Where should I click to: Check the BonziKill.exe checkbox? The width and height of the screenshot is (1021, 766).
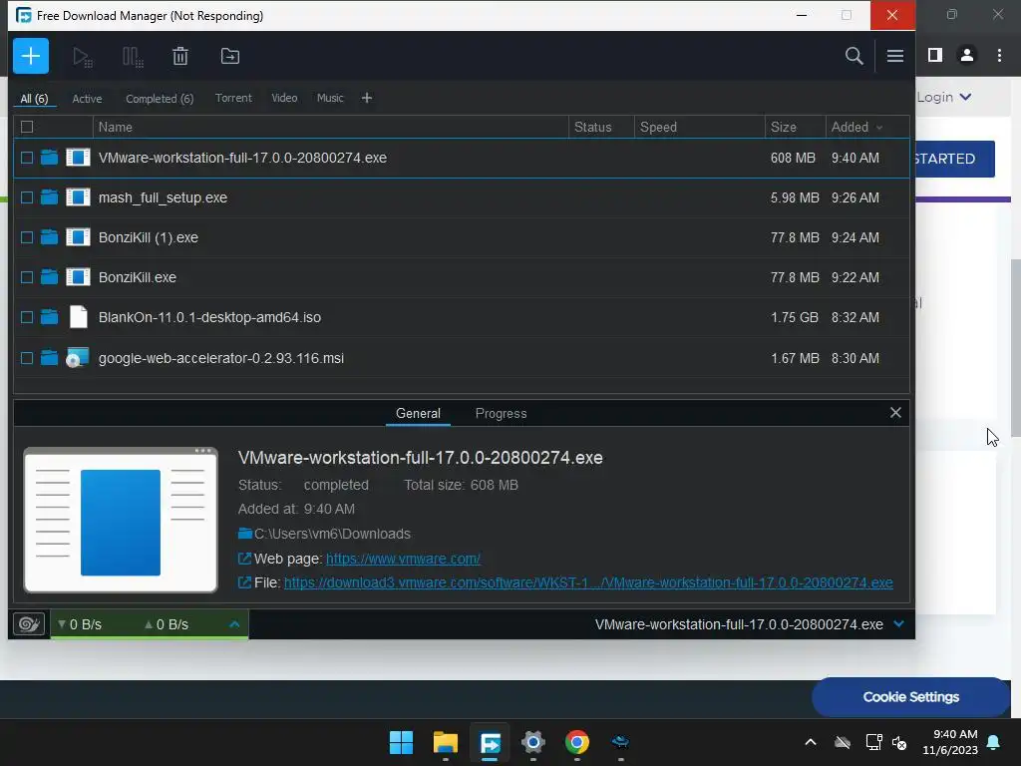point(27,277)
